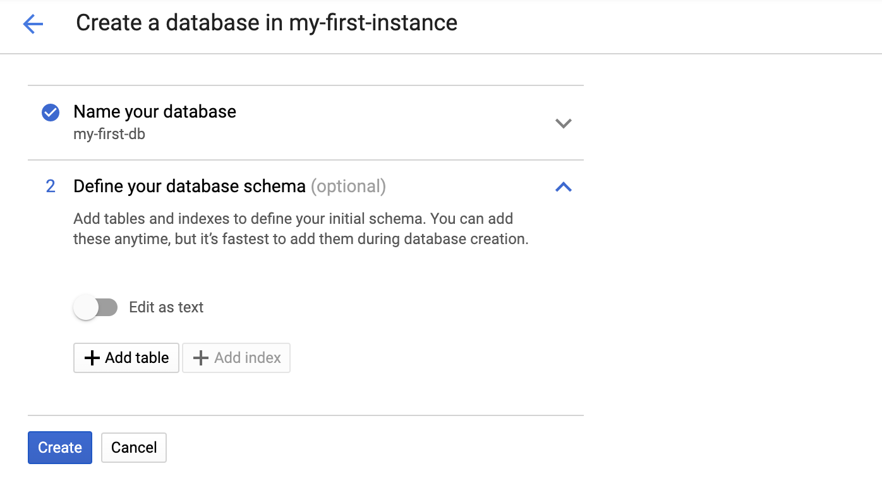
Task: Click the step number 2 indicator
Action: [51, 187]
